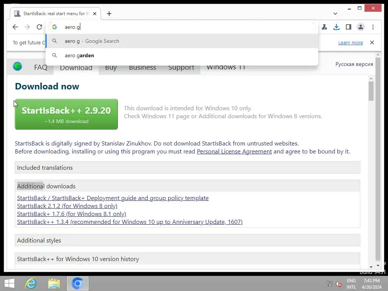This screenshot has width=388, height=291.
Task: Open File Explorer from taskbar
Action: click(54, 283)
